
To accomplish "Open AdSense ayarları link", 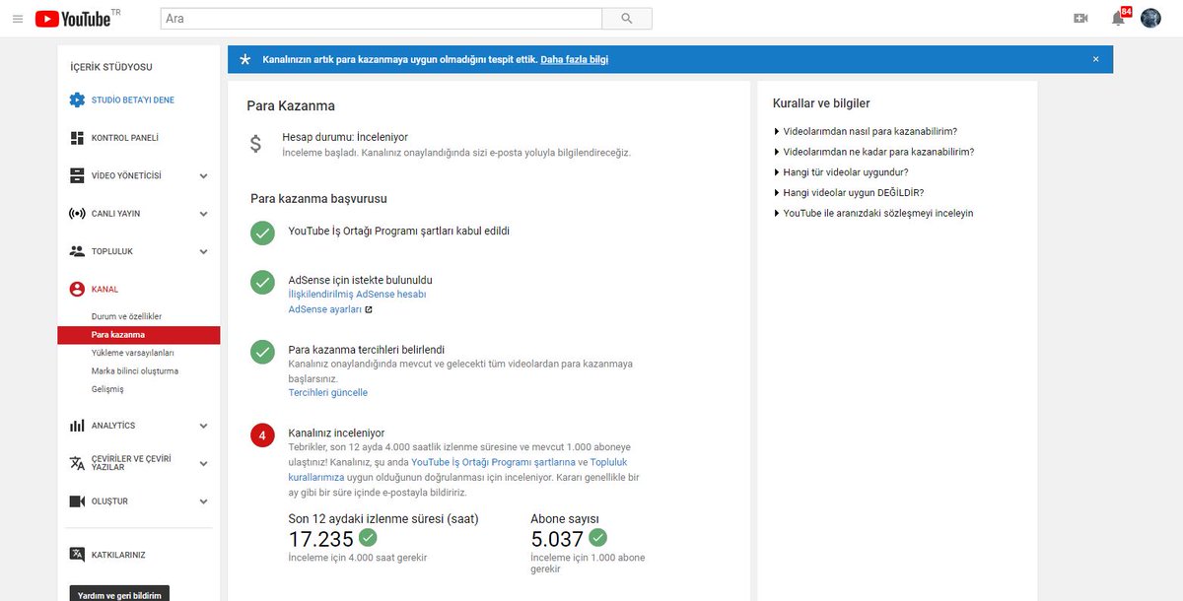I will pyautogui.click(x=324, y=309).
